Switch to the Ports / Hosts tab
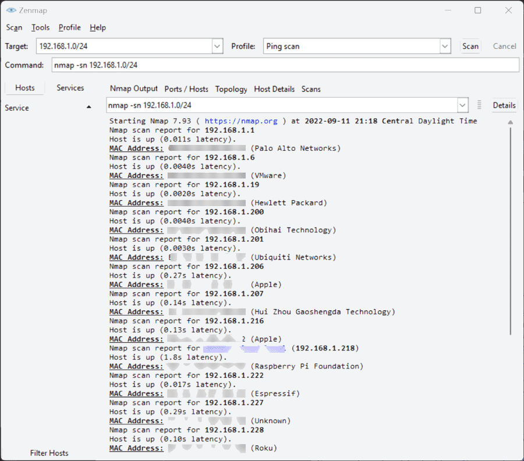The width and height of the screenshot is (524, 461). tap(186, 89)
